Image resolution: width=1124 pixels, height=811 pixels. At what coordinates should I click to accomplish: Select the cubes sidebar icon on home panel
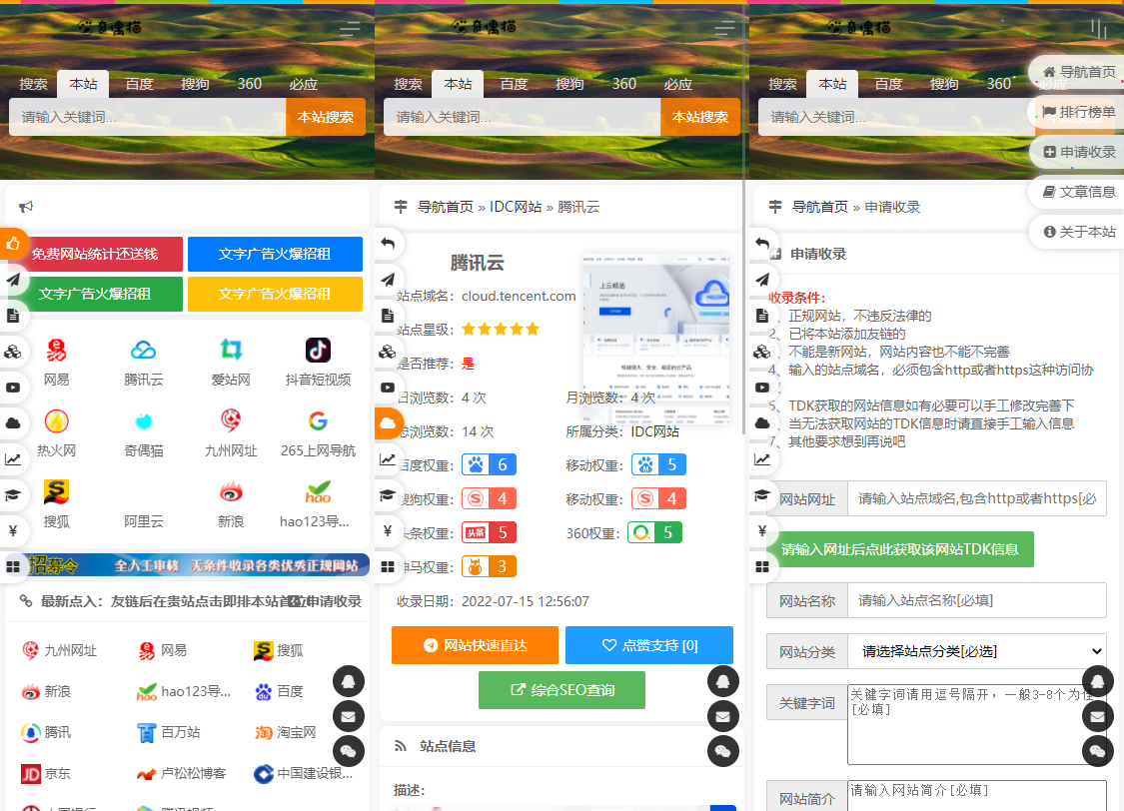coord(13,352)
